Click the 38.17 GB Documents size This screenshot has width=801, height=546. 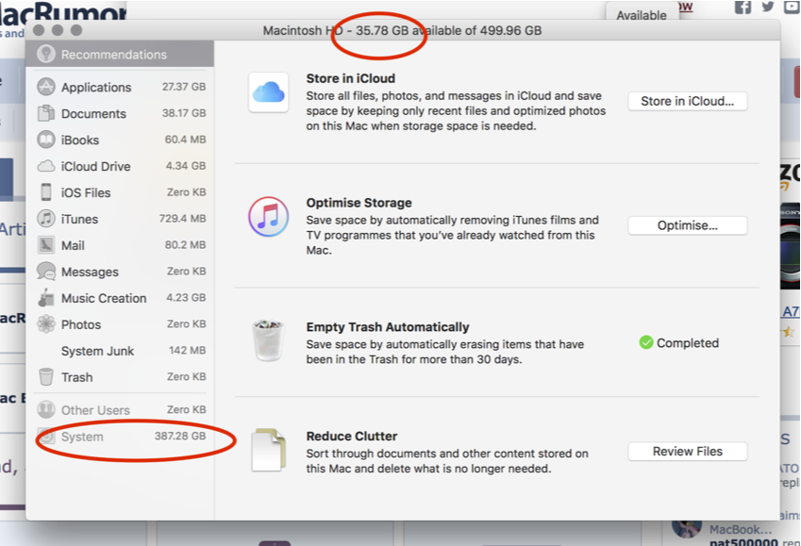click(x=184, y=113)
